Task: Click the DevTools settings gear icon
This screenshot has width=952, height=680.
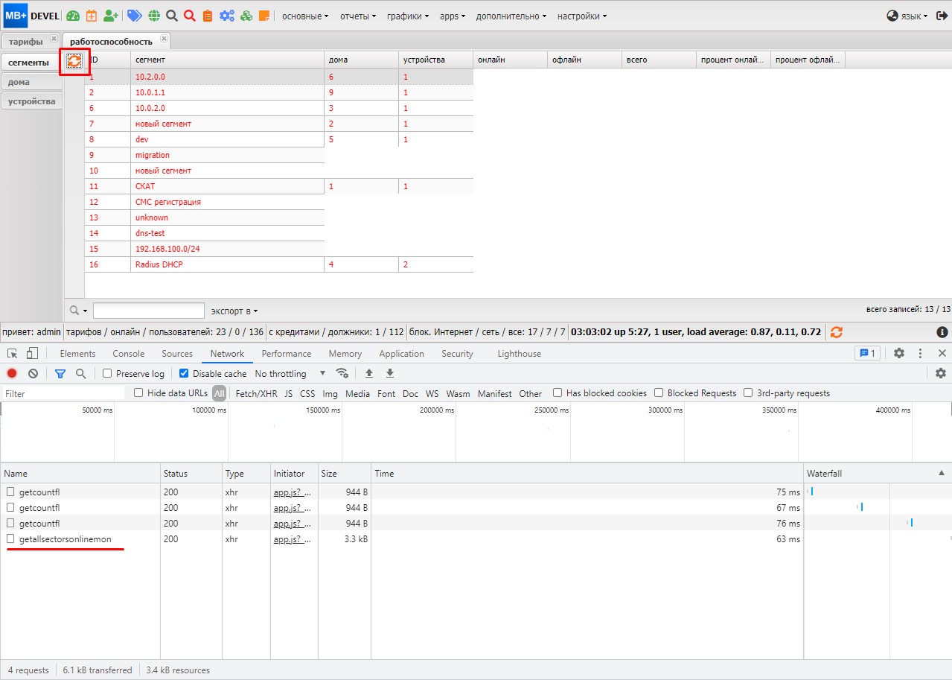Action: pyautogui.click(x=899, y=353)
